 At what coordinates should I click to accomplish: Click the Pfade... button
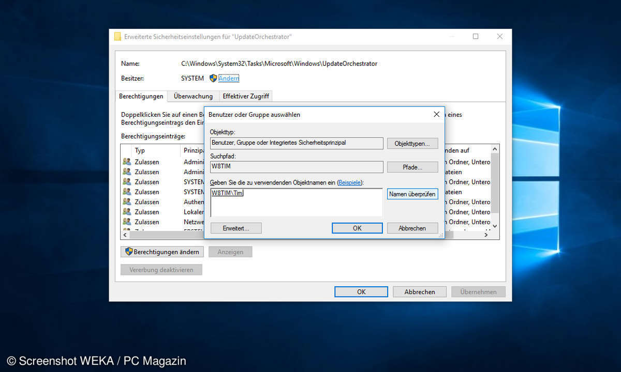pos(412,167)
